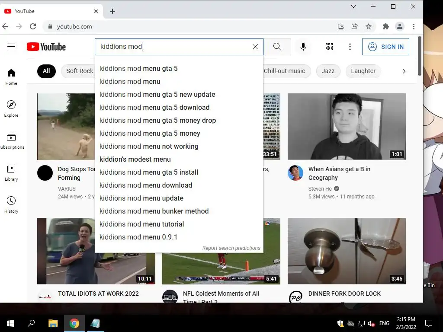The height and width of the screenshot is (332, 443).
Task: Select suggestion 'kiddions mod menu gta 5'
Action: 179,69
